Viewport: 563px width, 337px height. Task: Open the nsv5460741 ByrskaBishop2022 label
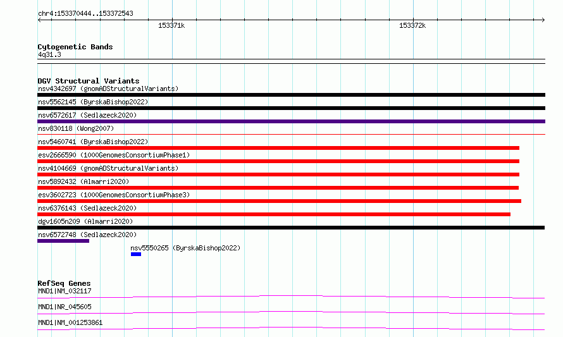93,142
